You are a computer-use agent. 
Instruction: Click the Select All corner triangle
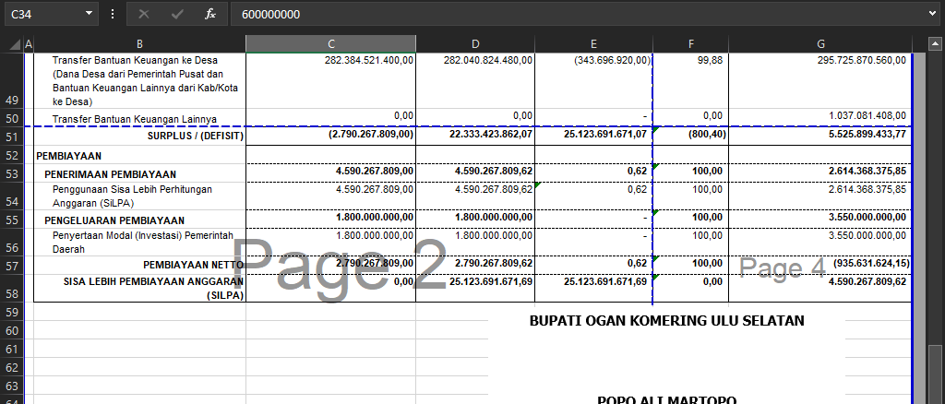(x=11, y=44)
